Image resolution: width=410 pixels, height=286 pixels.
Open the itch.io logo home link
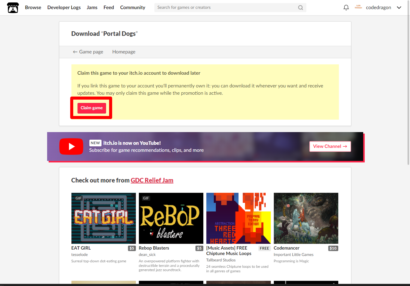tap(13, 8)
